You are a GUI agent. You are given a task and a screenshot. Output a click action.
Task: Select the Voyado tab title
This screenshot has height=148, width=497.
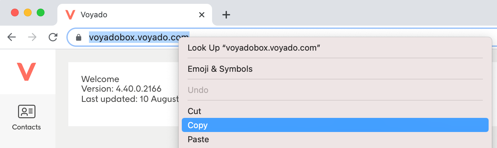coord(94,15)
